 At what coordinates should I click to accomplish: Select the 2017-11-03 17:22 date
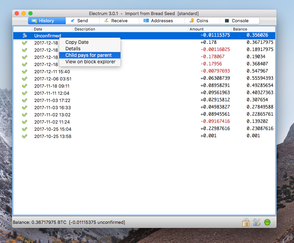(x=52, y=100)
